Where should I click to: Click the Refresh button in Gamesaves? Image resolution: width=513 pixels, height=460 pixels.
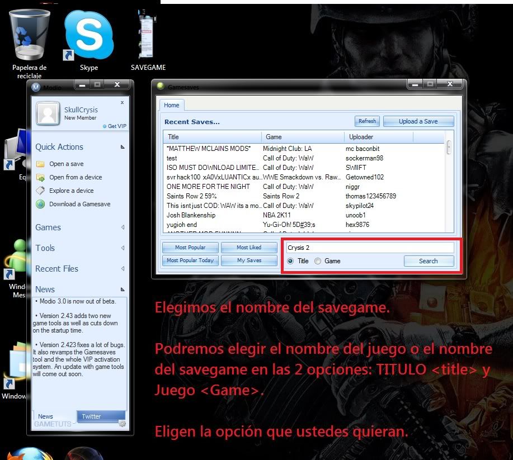tap(367, 121)
